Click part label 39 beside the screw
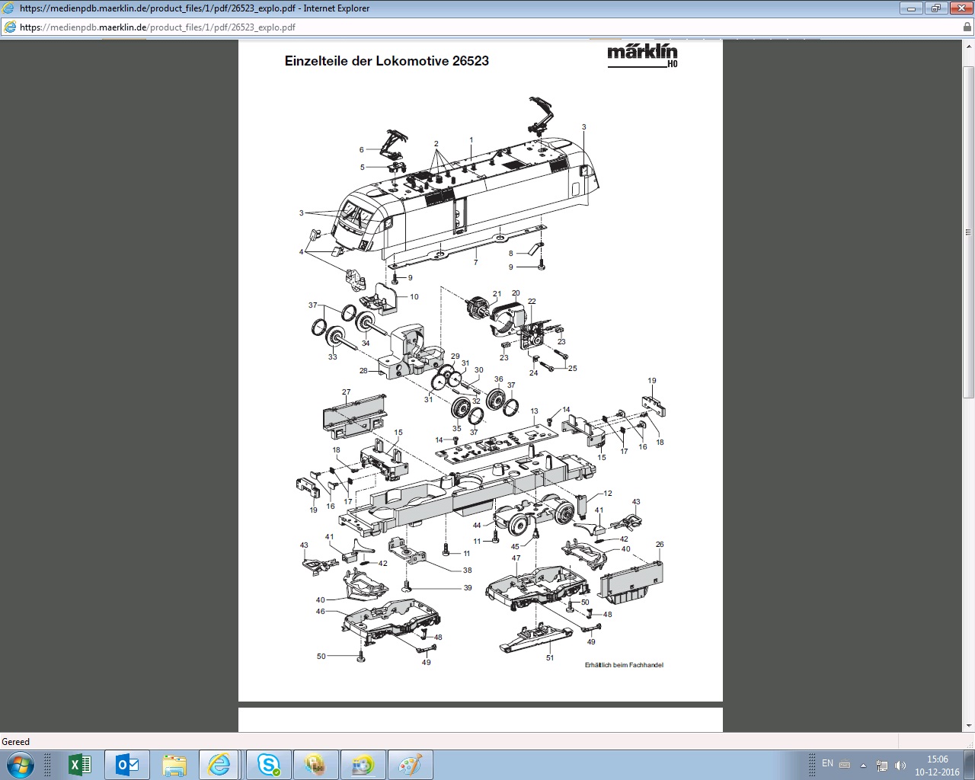The width and height of the screenshot is (975, 780). (468, 588)
